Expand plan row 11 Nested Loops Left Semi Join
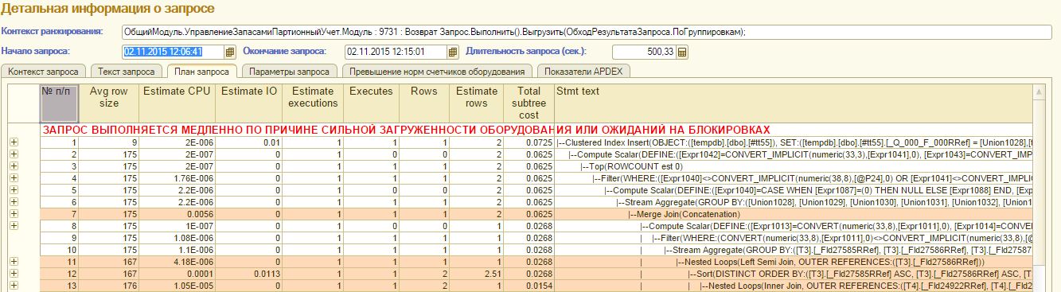The height and width of the screenshot is (292, 1061). coord(14,261)
